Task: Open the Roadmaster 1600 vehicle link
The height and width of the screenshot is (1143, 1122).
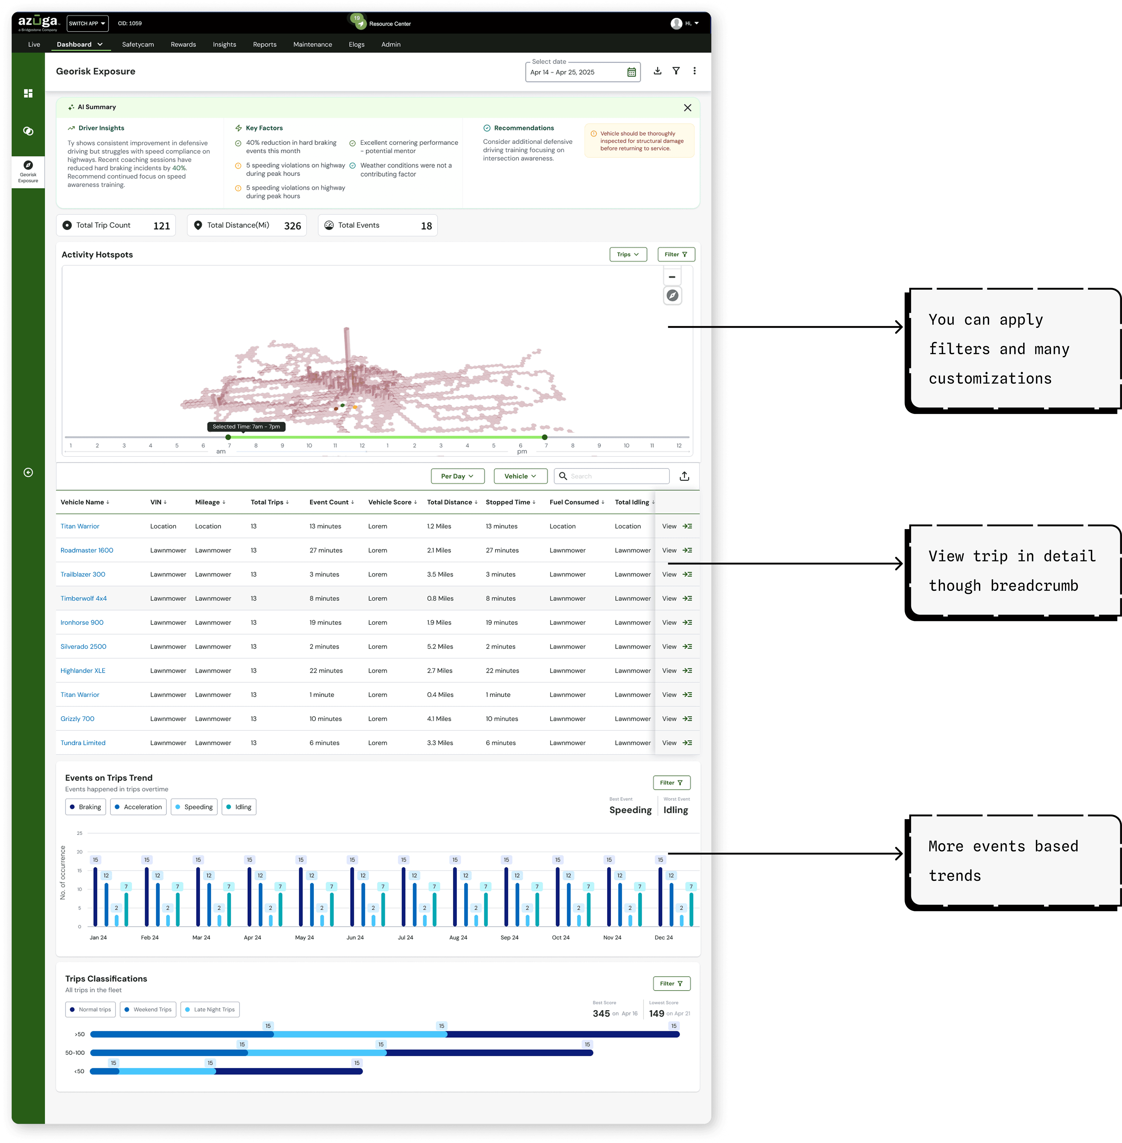Action: coord(87,550)
